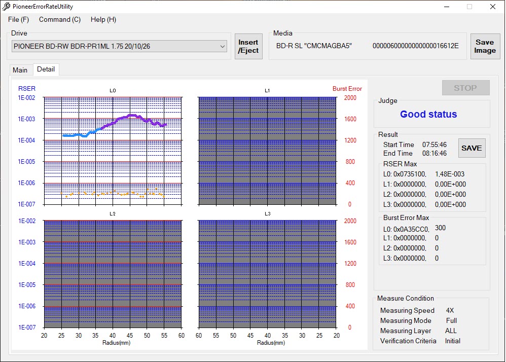506x362 pixels.
Task: Expand the Drive selection dropdown
Action: coord(223,46)
